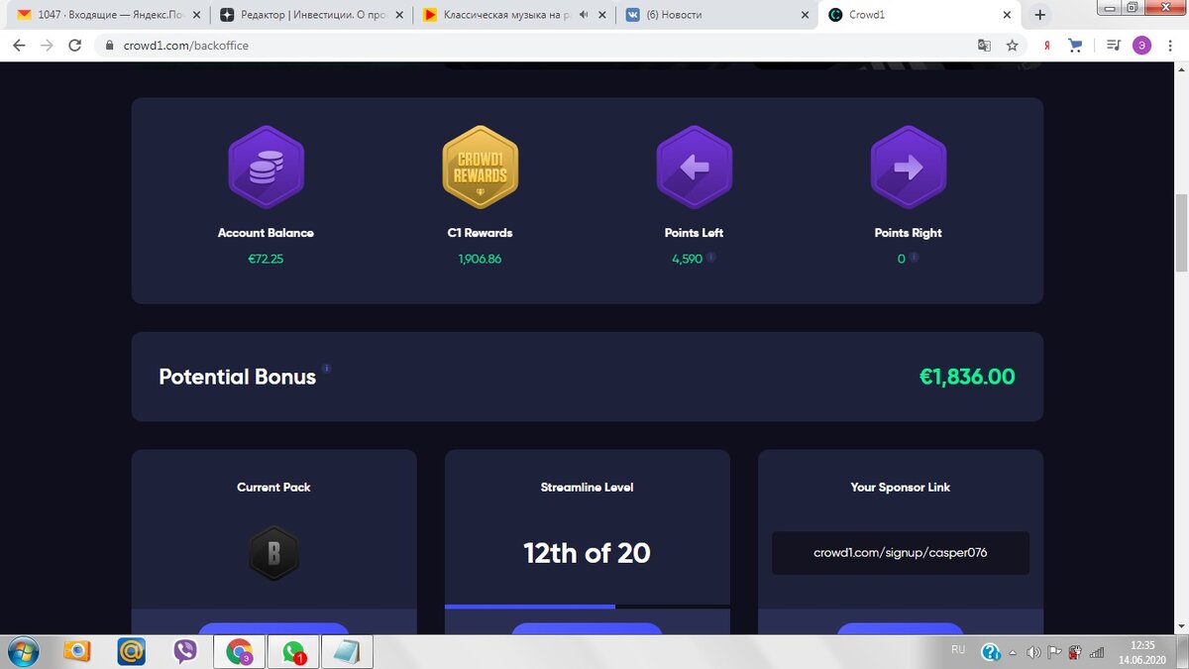Mute the Классическая музыка tab speaker icon

582,15
